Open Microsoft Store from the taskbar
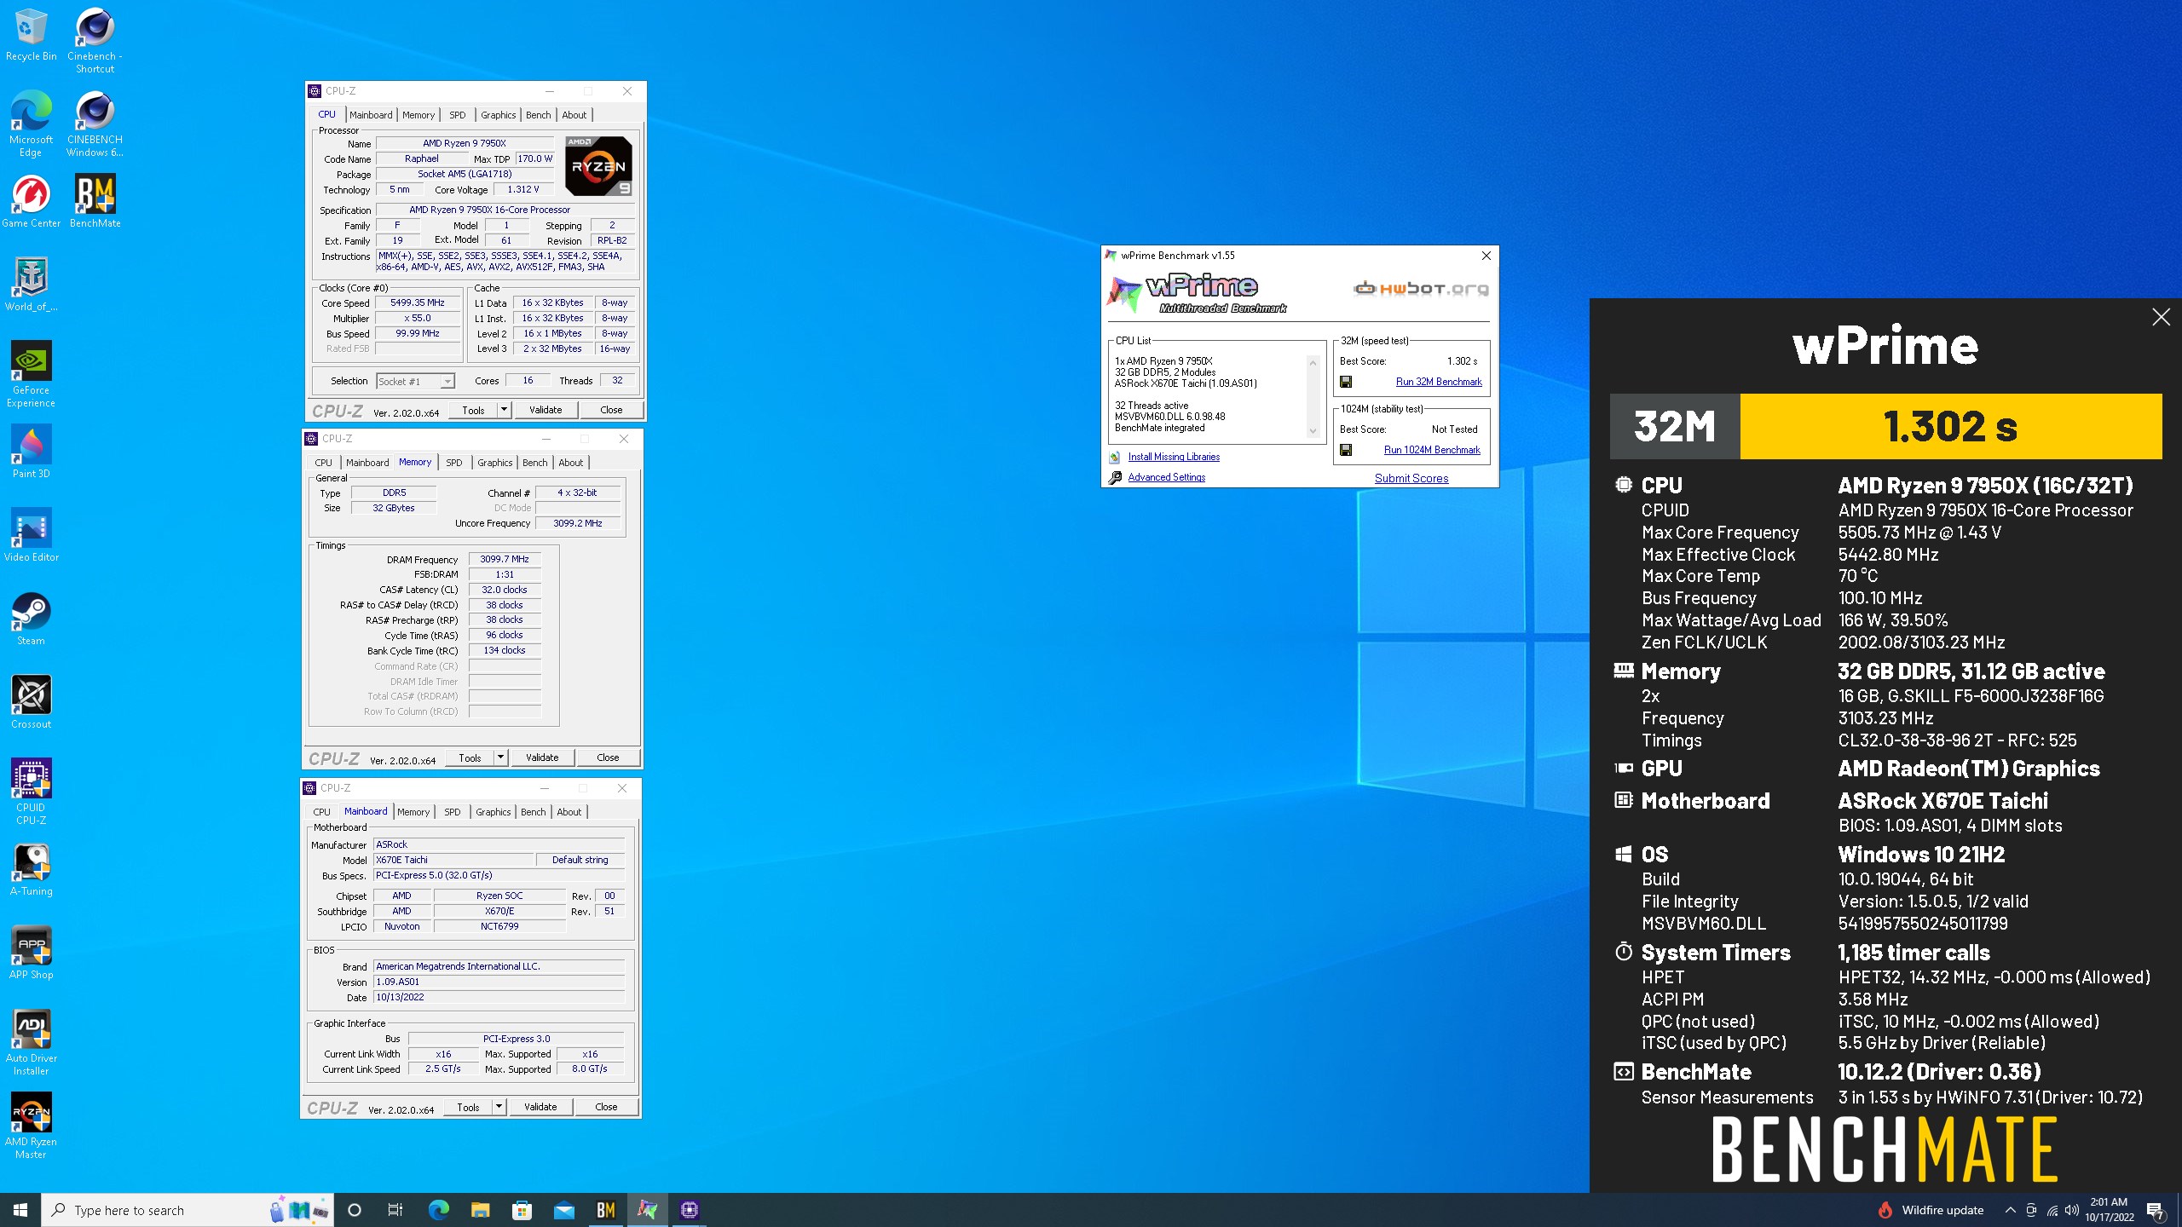This screenshot has height=1227, width=2182. point(522,1210)
